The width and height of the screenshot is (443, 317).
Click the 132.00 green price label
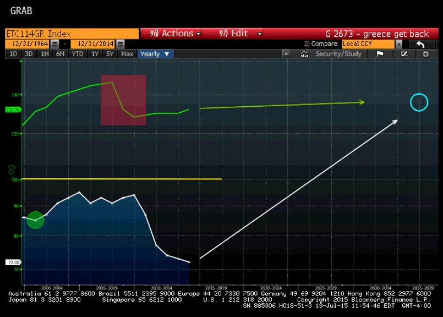point(13,110)
